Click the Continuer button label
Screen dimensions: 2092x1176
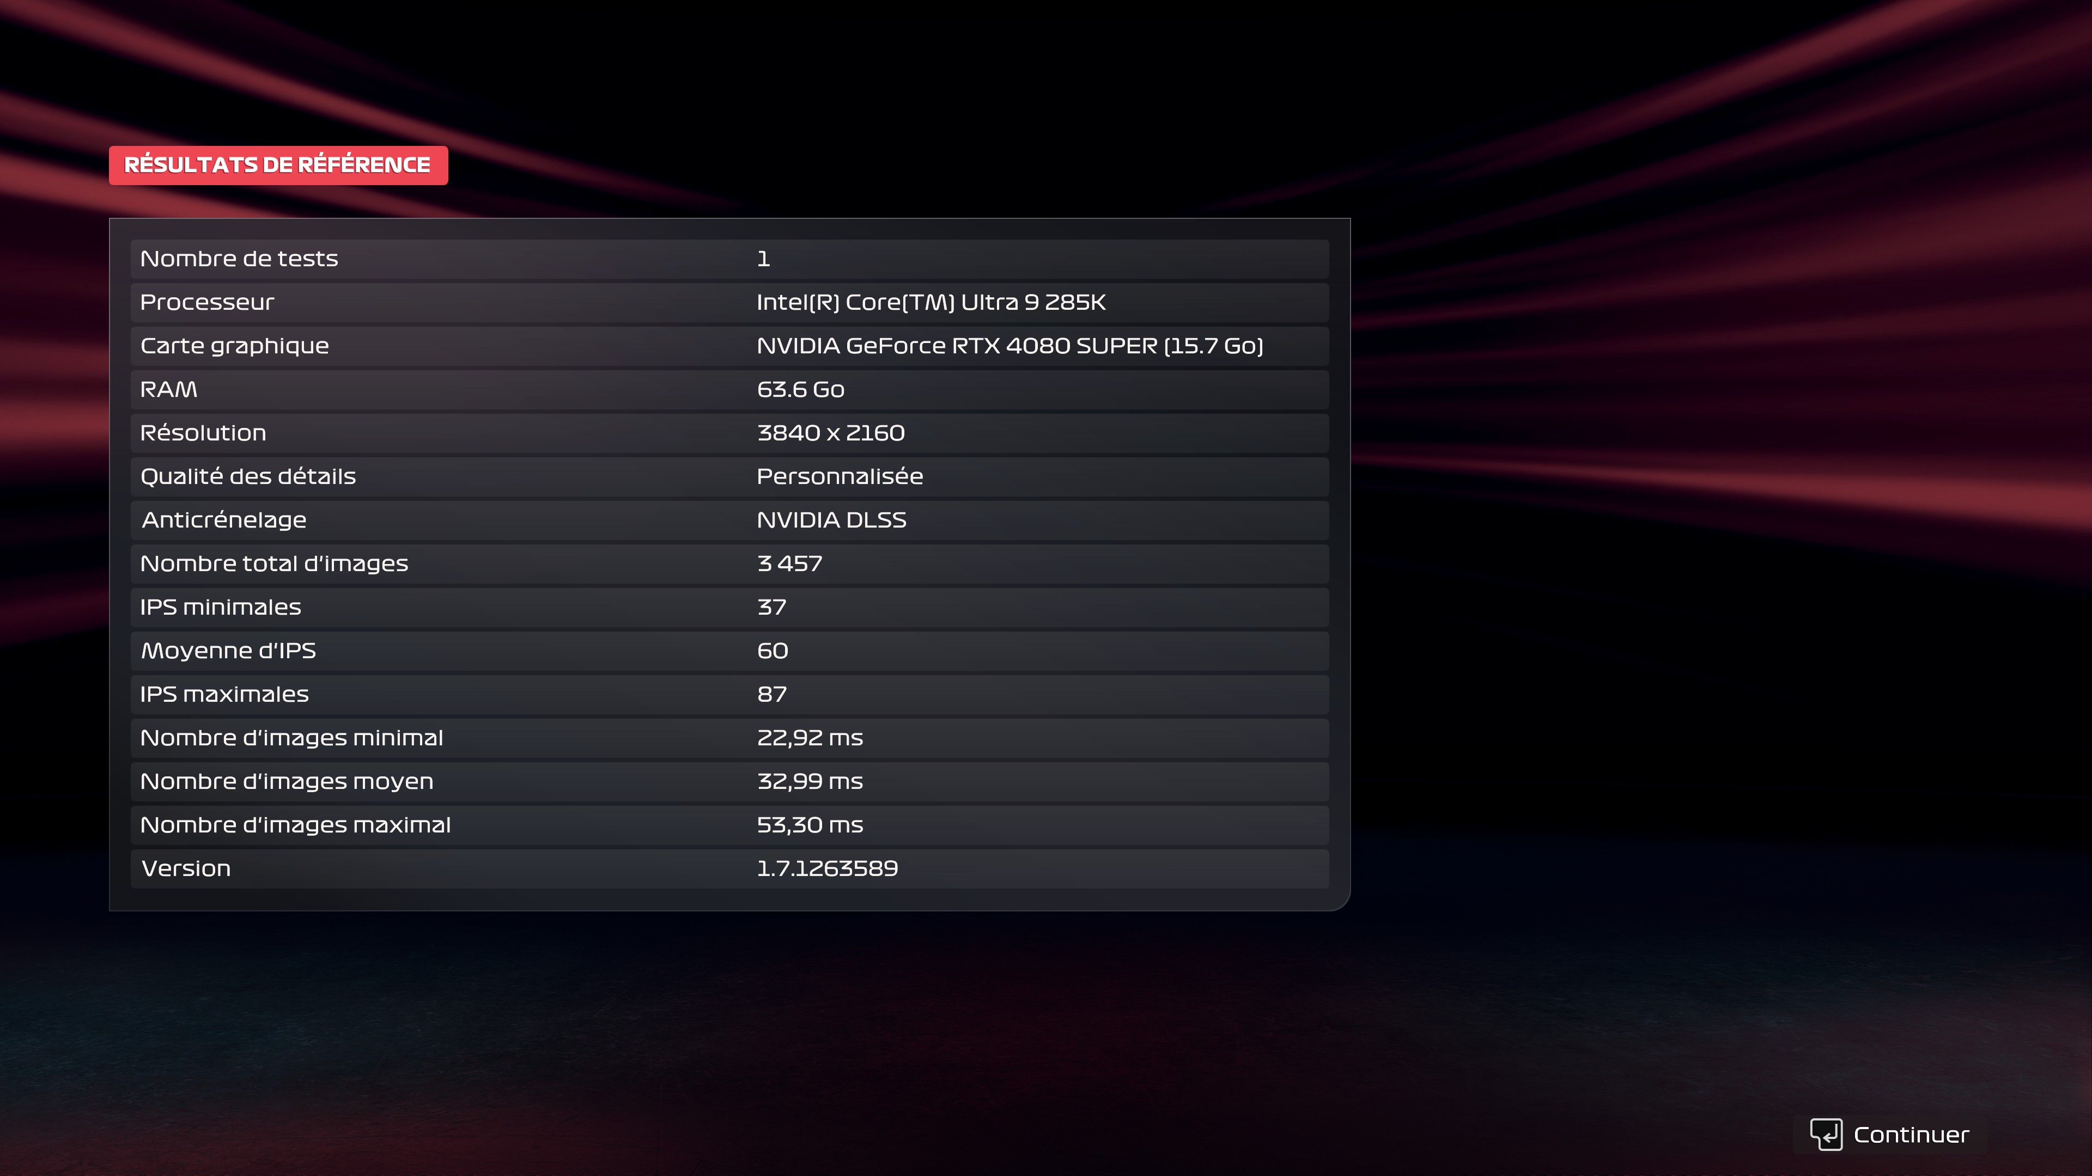tap(1911, 1135)
